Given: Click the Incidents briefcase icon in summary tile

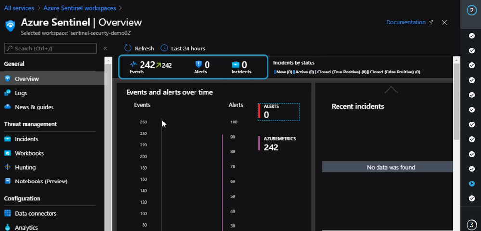Looking at the screenshot, I should click(235, 64).
